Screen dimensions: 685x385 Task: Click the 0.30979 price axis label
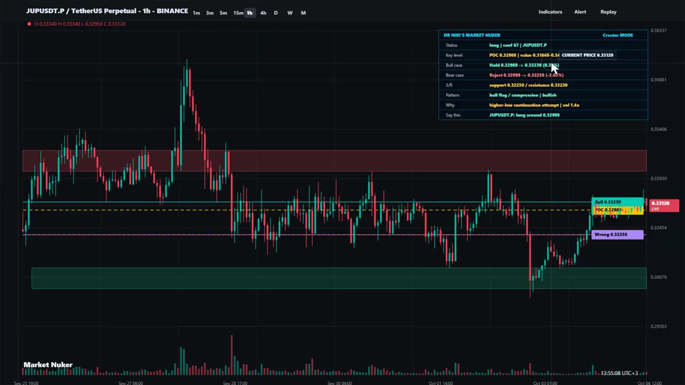[x=659, y=277]
